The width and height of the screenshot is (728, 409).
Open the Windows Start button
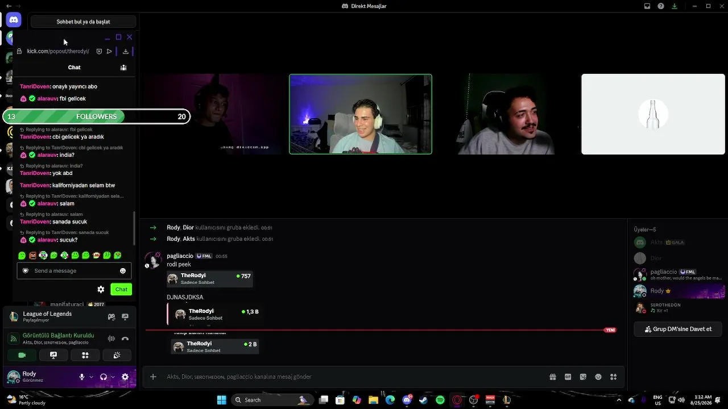[x=221, y=400]
